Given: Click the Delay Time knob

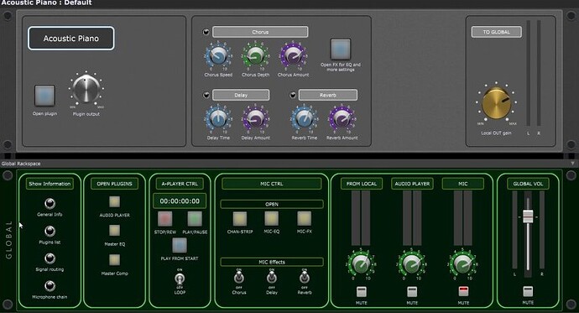Looking at the screenshot, I should pyautogui.click(x=218, y=119).
